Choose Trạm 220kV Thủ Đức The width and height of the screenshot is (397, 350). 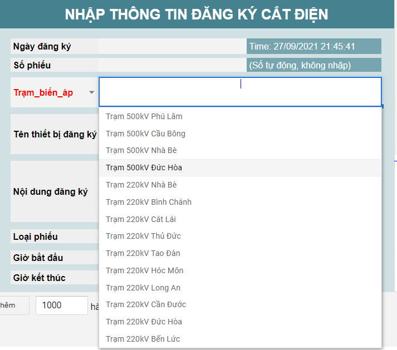coord(144,236)
